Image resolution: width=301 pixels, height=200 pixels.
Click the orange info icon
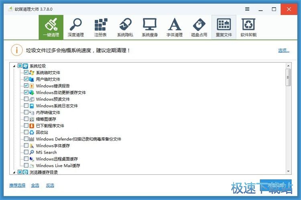click(17, 50)
